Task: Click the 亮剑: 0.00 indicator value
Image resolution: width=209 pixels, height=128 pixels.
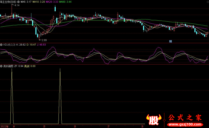Action: point(30,66)
